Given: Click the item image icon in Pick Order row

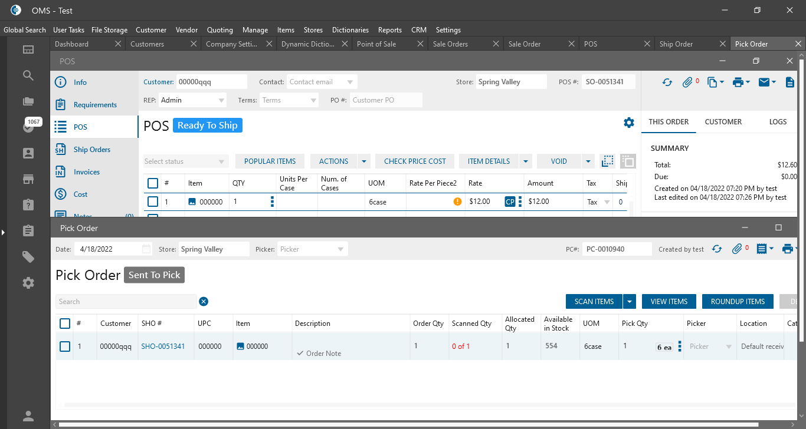Looking at the screenshot, I should click(240, 346).
